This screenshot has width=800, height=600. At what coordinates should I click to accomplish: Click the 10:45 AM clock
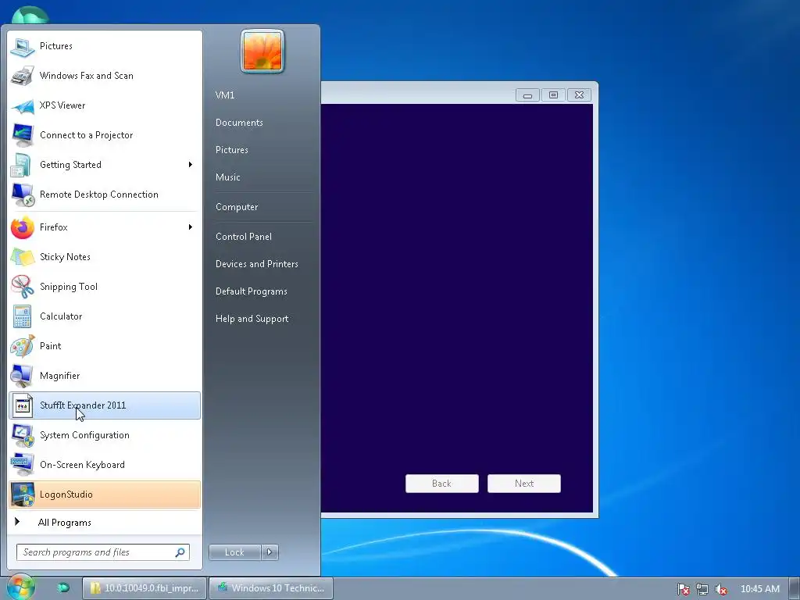pyautogui.click(x=759, y=589)
